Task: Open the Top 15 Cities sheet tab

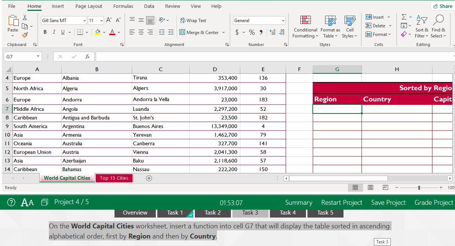Action: (114, 178)
